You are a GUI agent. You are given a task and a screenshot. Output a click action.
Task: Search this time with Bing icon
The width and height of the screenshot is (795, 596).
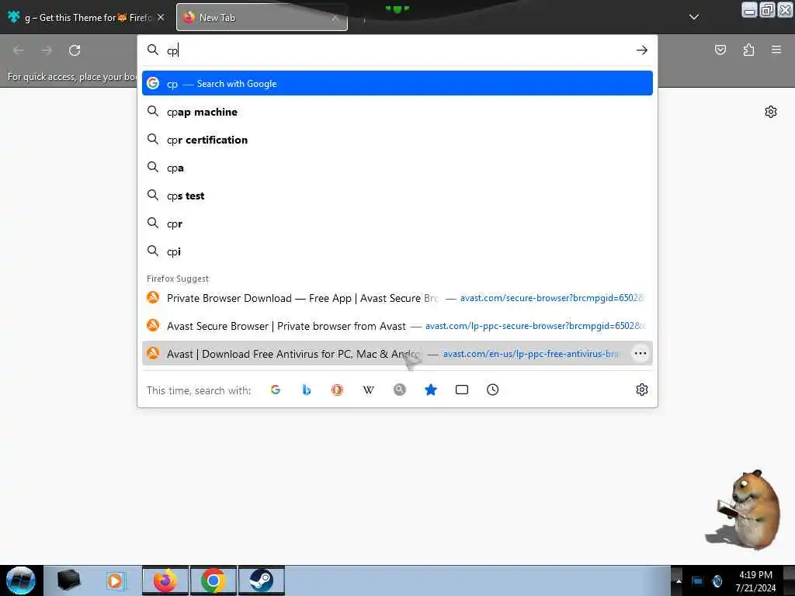click(x=306, y=390)
